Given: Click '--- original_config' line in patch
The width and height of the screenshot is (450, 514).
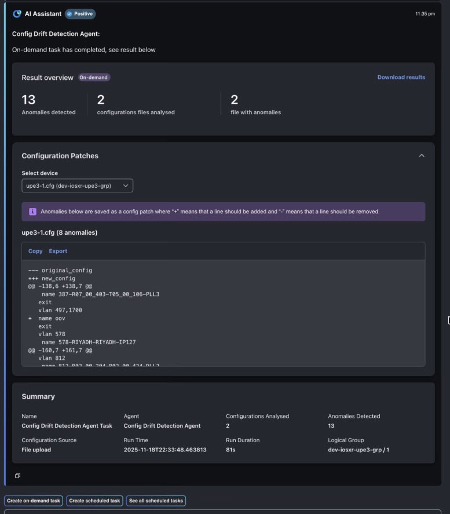Looking at the screenshot, I should tap(60, 271).
